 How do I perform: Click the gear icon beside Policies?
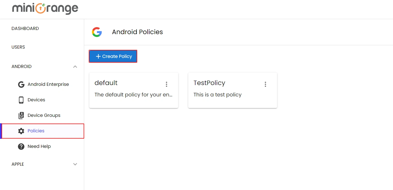(x=21, y=131)
